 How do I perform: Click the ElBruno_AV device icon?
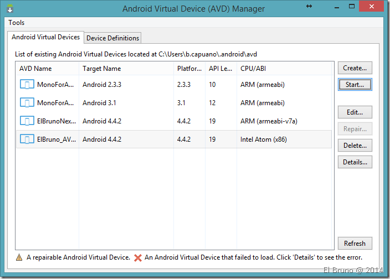point(27,139)
